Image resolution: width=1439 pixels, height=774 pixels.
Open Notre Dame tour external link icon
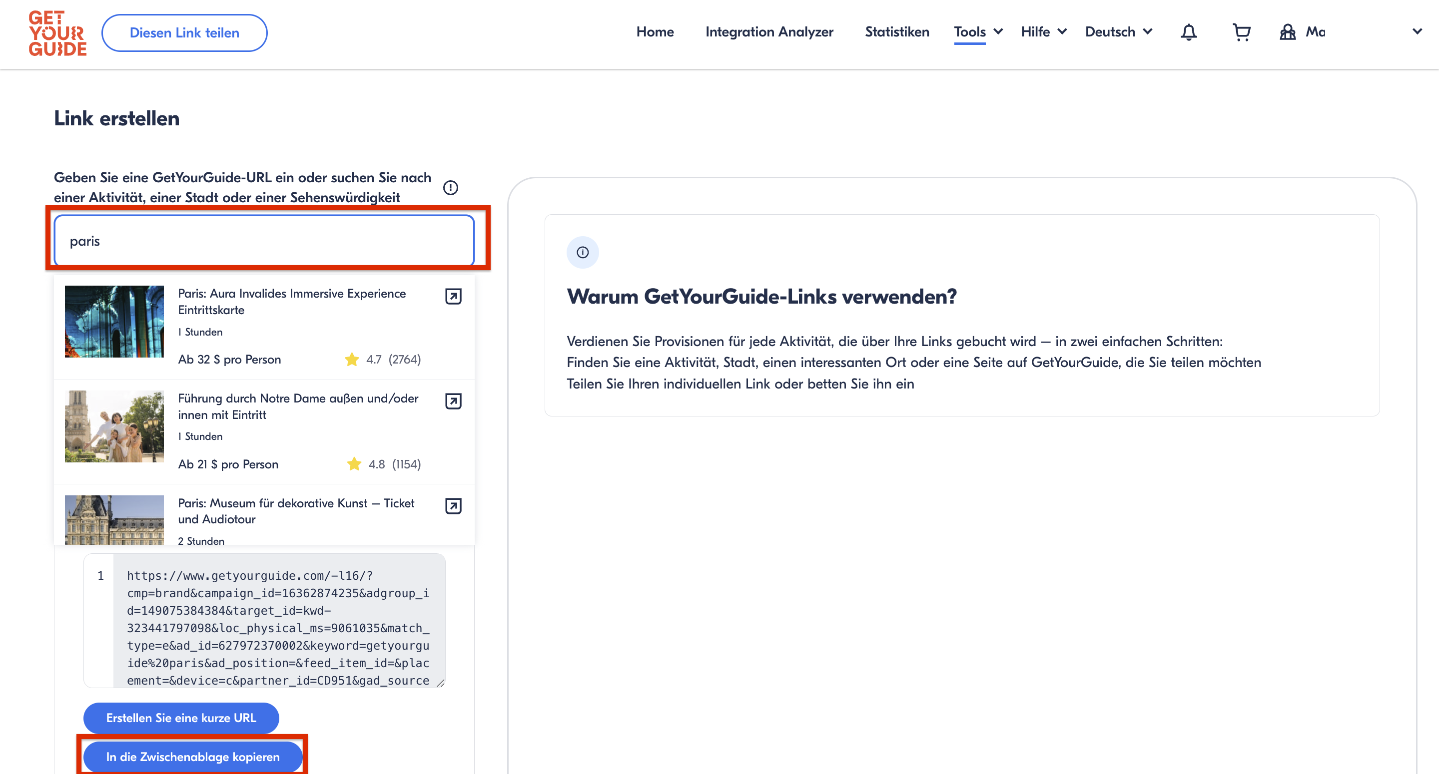point(453,401)
